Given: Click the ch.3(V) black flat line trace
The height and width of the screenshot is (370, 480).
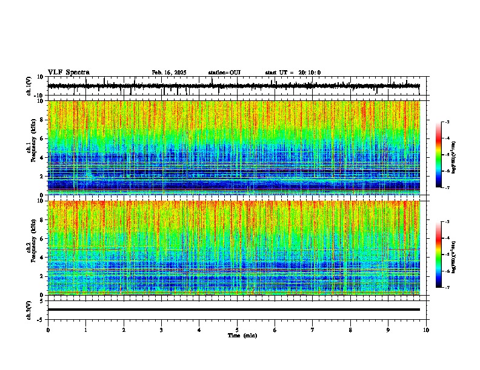Looking at the screenshot, I should click(234, 310).
